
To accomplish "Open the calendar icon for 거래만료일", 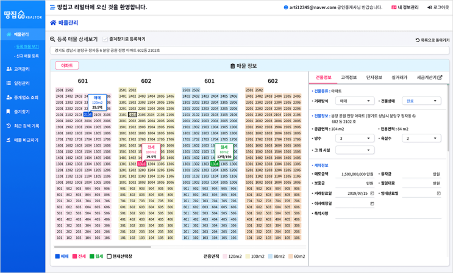I will tap(372, 193).
